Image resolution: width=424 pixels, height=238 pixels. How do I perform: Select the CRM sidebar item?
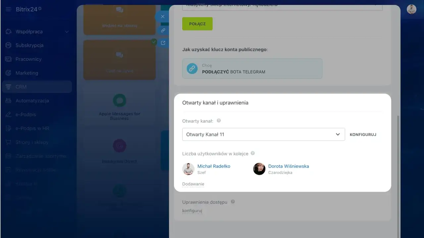(x=37, y=87)
